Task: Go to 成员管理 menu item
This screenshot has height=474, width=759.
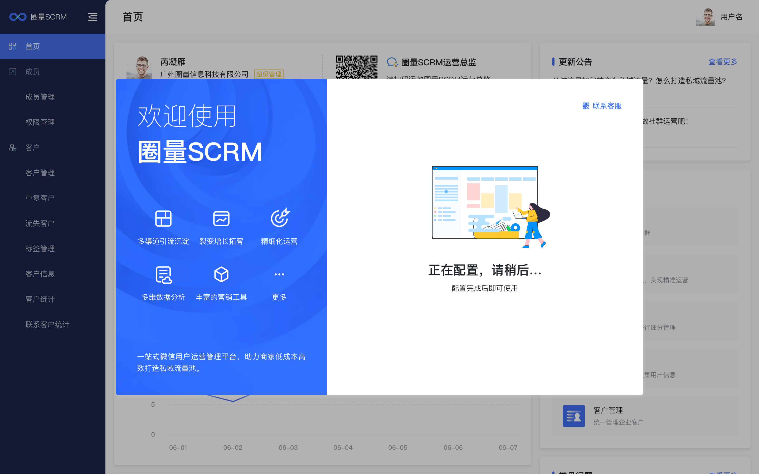Action: pos(40,97)
